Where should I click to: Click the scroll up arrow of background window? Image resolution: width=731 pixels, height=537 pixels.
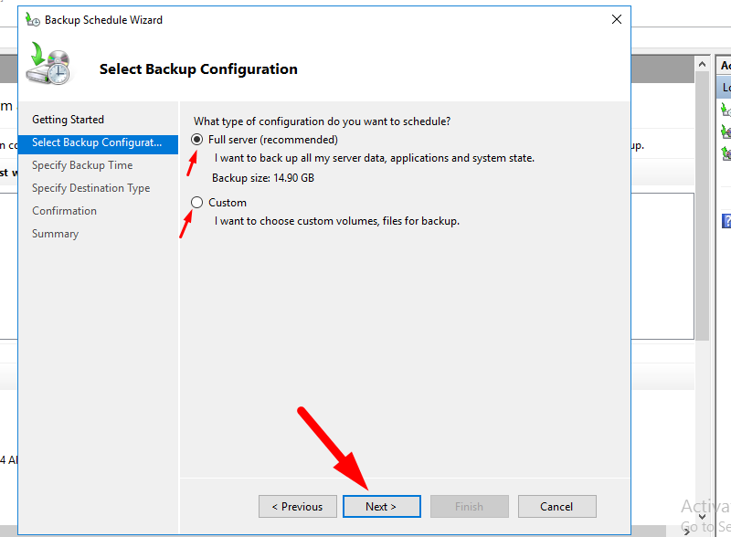702,65
